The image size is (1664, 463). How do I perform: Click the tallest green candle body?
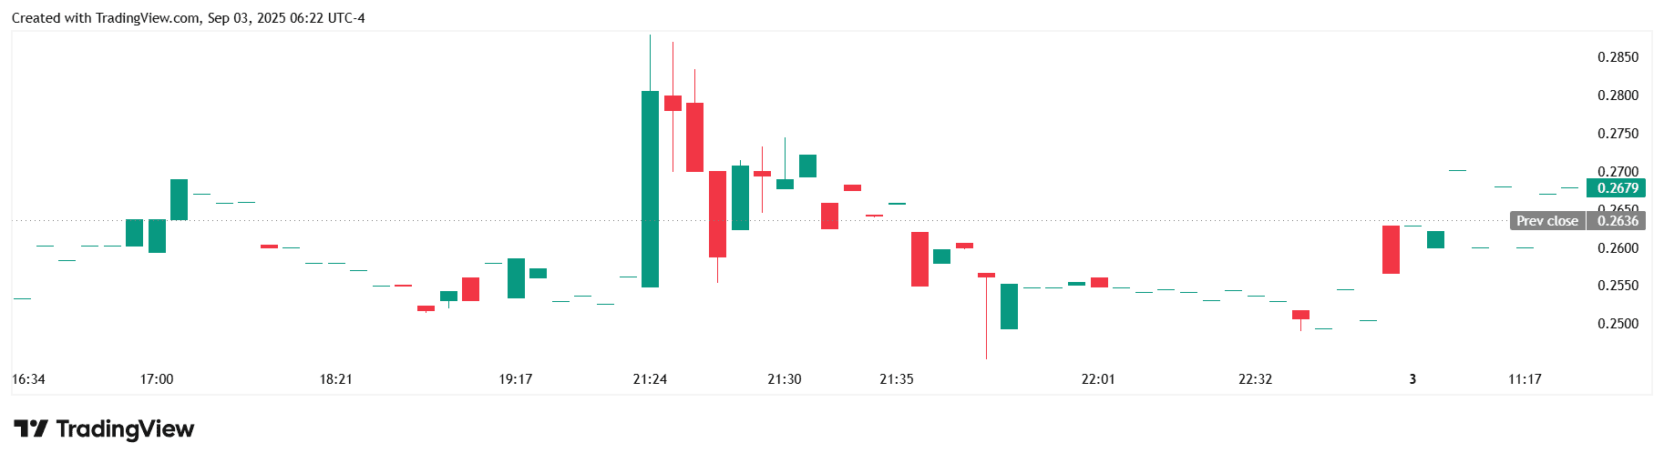650,189
